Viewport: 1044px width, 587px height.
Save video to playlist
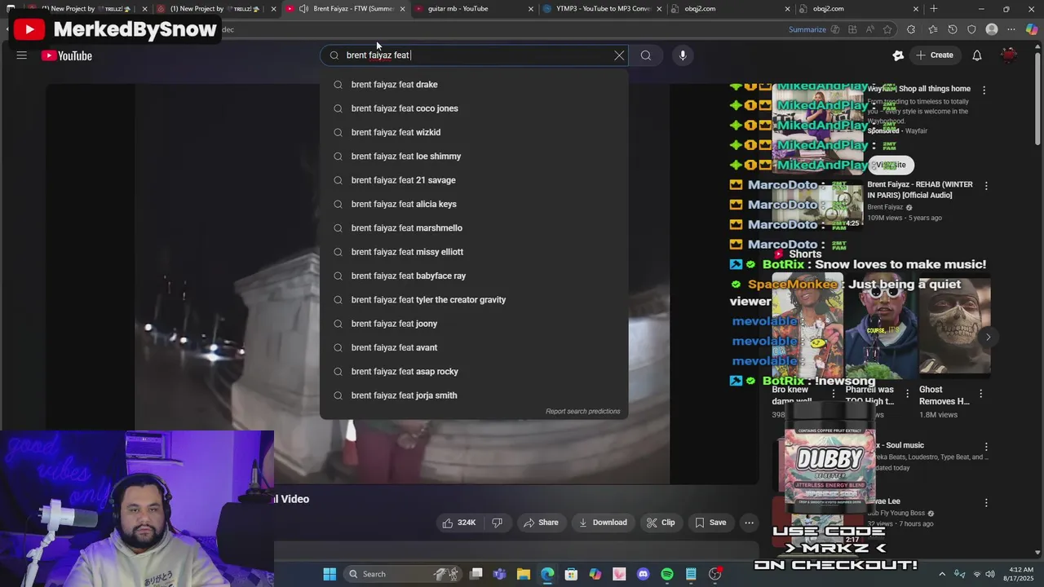[710, 523]
